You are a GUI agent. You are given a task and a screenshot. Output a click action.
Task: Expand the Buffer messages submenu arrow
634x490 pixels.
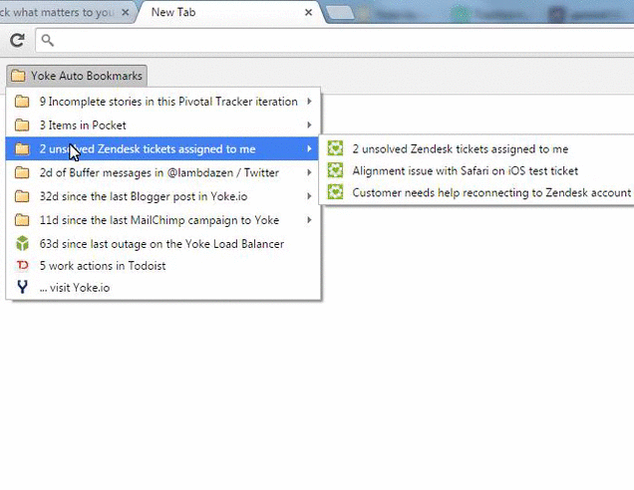309,172
